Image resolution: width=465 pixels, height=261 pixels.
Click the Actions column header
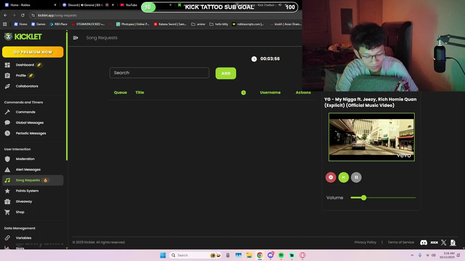pos(303,92)
